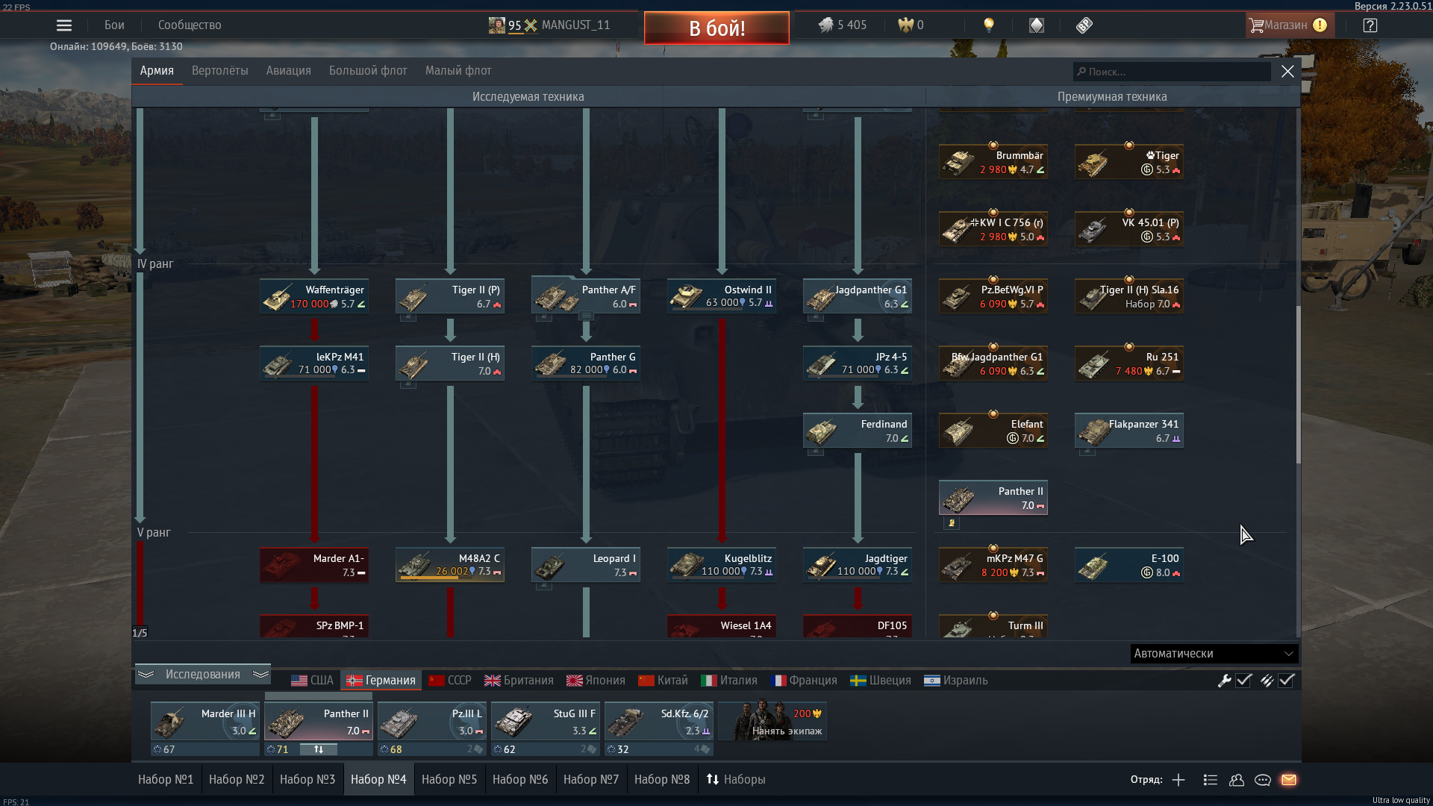Open the diamond warbonds icon
1433x806 pixels.
tap(1037, 25)
